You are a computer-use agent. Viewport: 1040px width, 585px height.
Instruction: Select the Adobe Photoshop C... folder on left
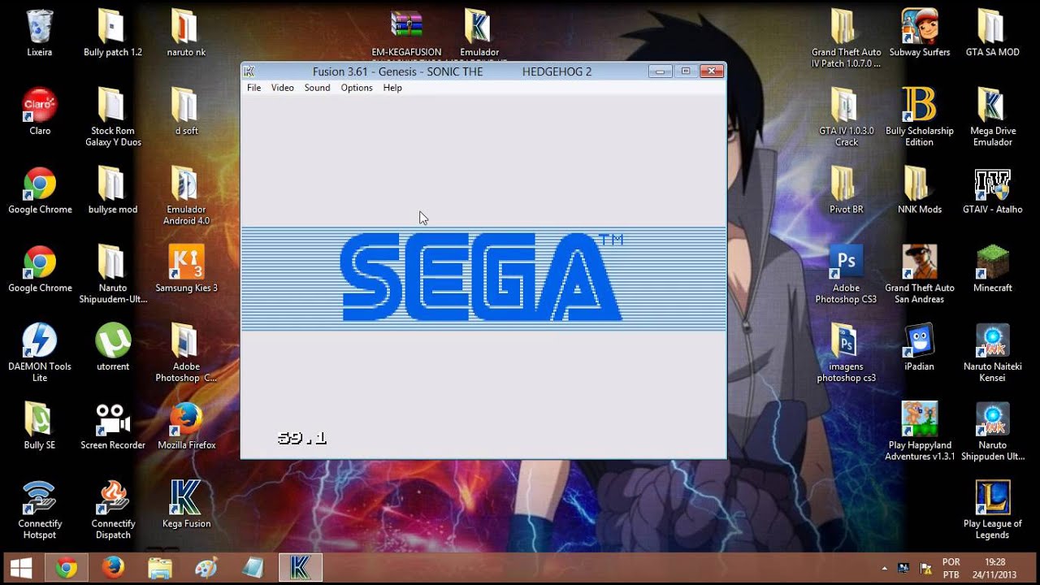point(186,353)
